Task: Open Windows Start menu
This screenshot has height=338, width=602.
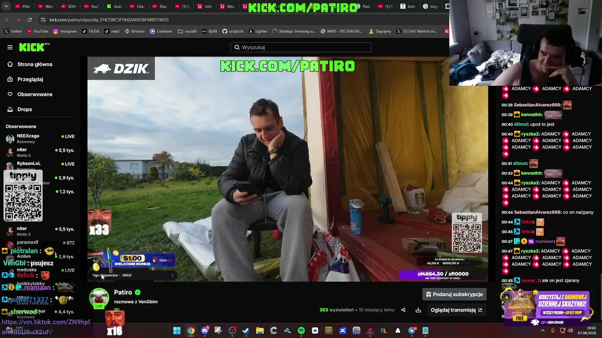Action: [x=177, y=331]
